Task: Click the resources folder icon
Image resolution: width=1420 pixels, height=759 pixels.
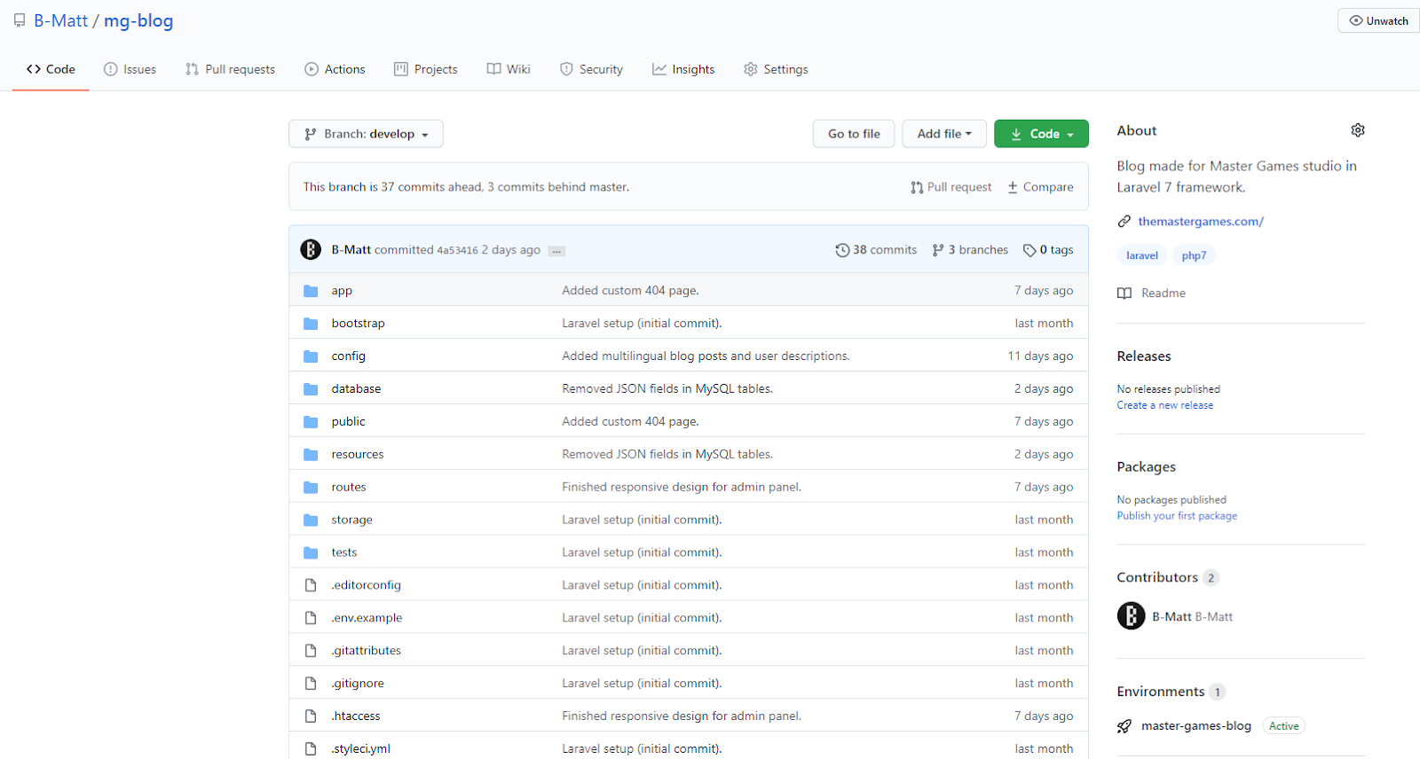Action: coord(311,455)
